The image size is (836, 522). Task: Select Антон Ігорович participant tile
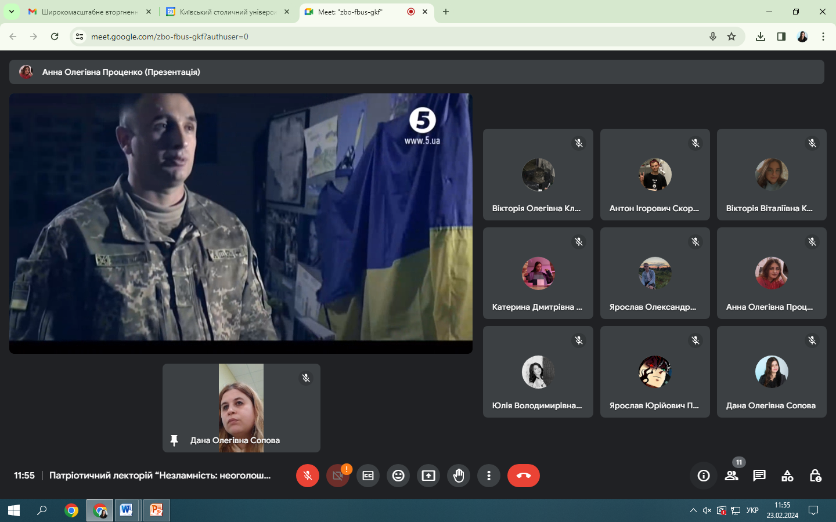pos(655,175)
